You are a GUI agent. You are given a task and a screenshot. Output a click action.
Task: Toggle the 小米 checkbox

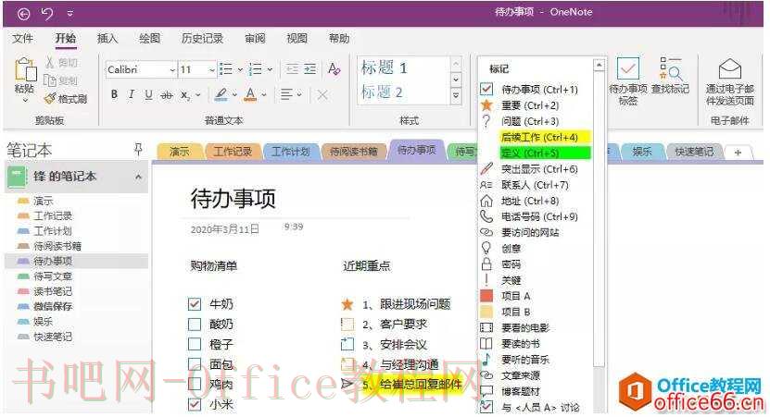(x=195, y=404)
